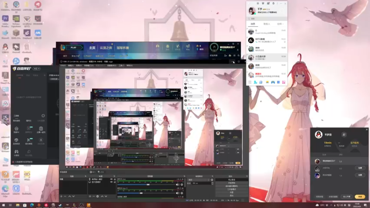This screenshot has height=208, width=370.
Task: Move scene down in OBS scenes panel
Action: tap(74, 196)
